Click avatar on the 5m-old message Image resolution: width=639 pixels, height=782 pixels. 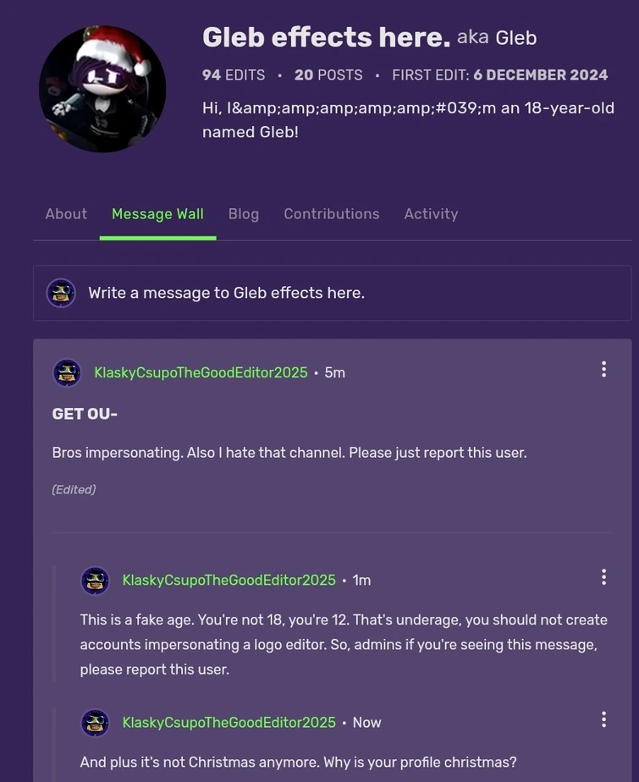pyautogui.click(x=67, y=372)
